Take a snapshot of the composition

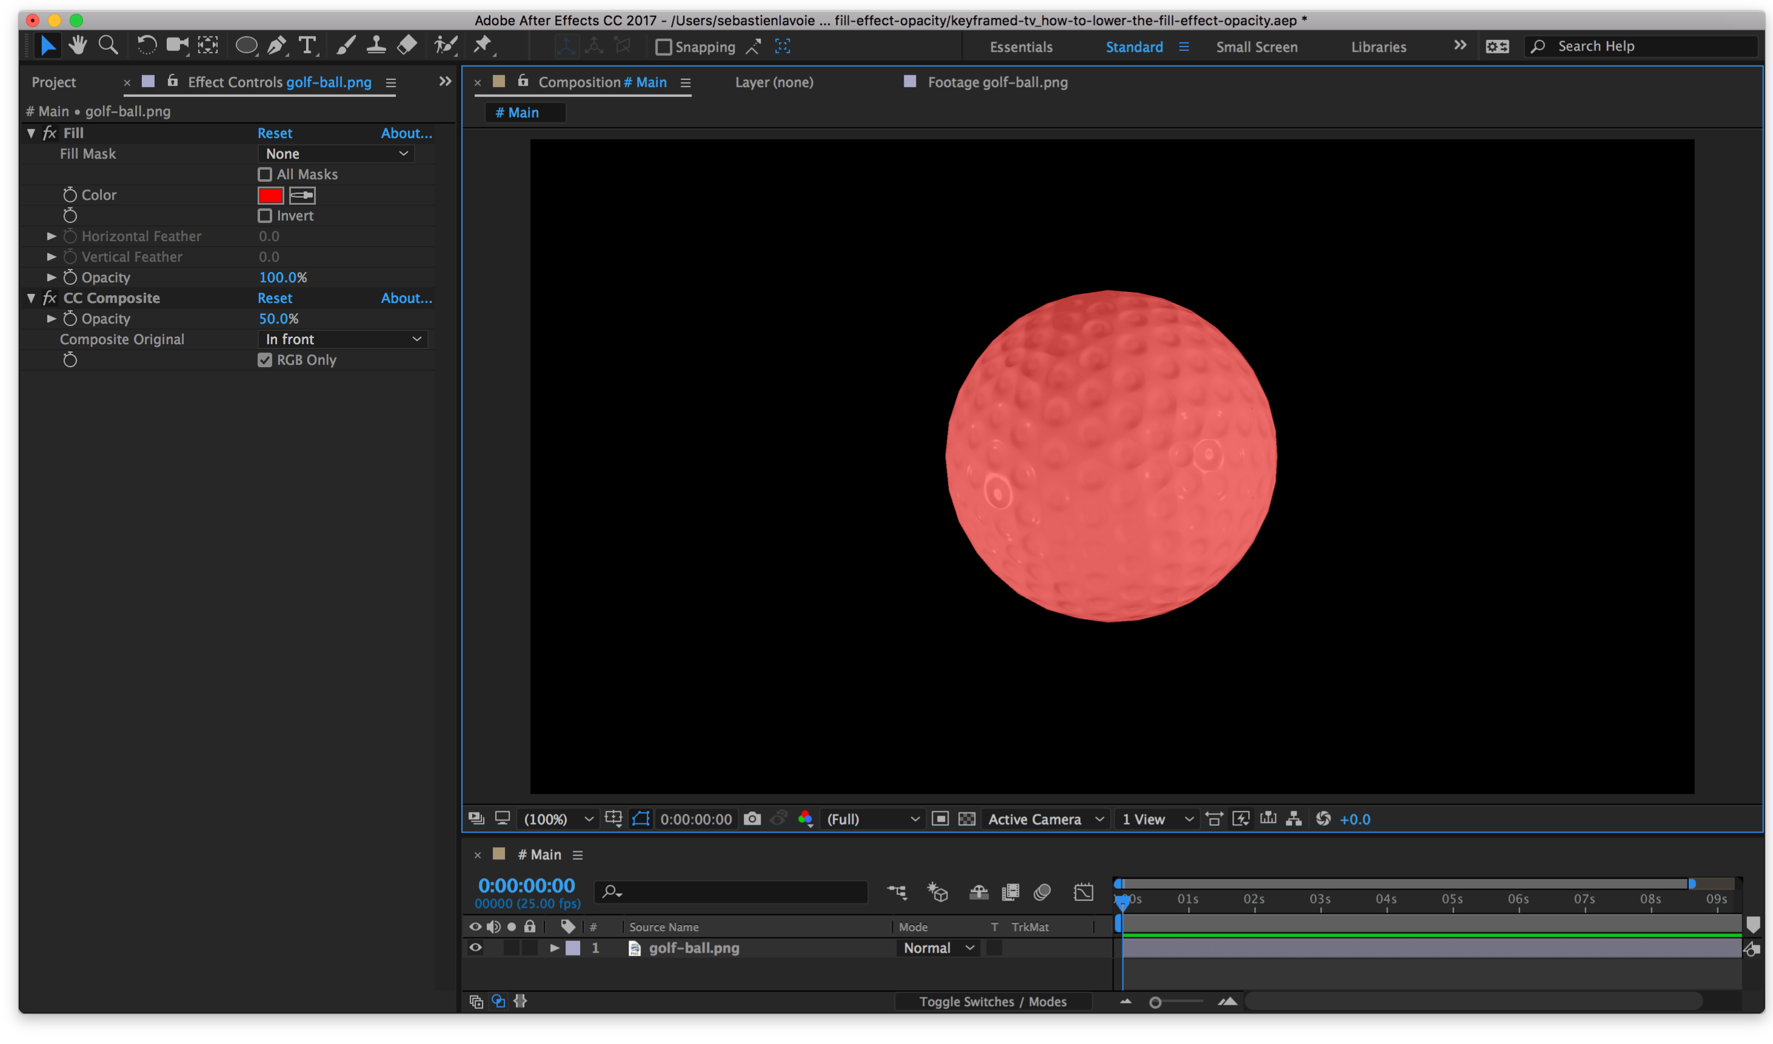point(752,818)
